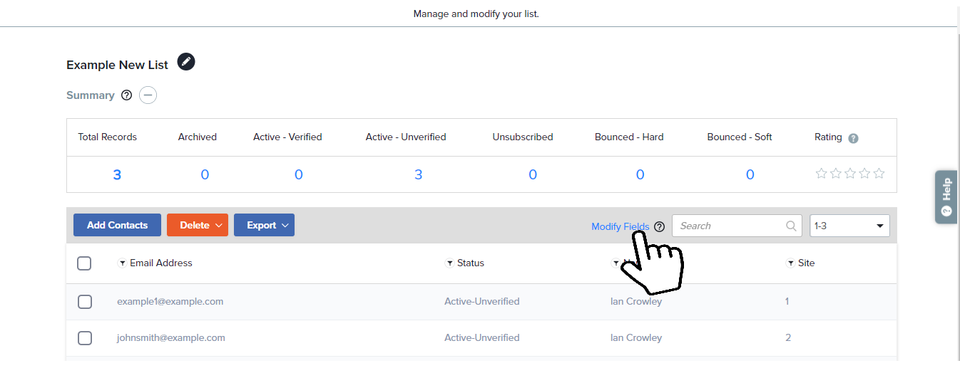Check the box for example1@example.com
The height and width of the screenshot is (373, 960).
tap(85, 302)
